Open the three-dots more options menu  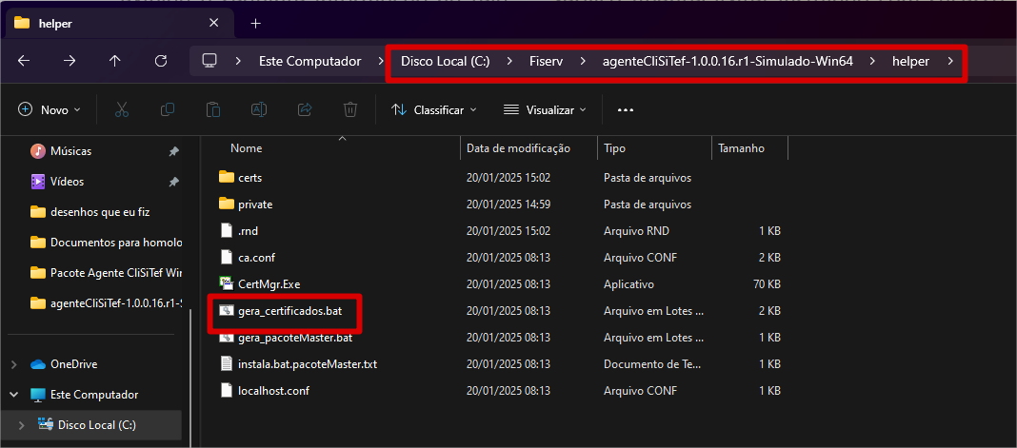626,109
